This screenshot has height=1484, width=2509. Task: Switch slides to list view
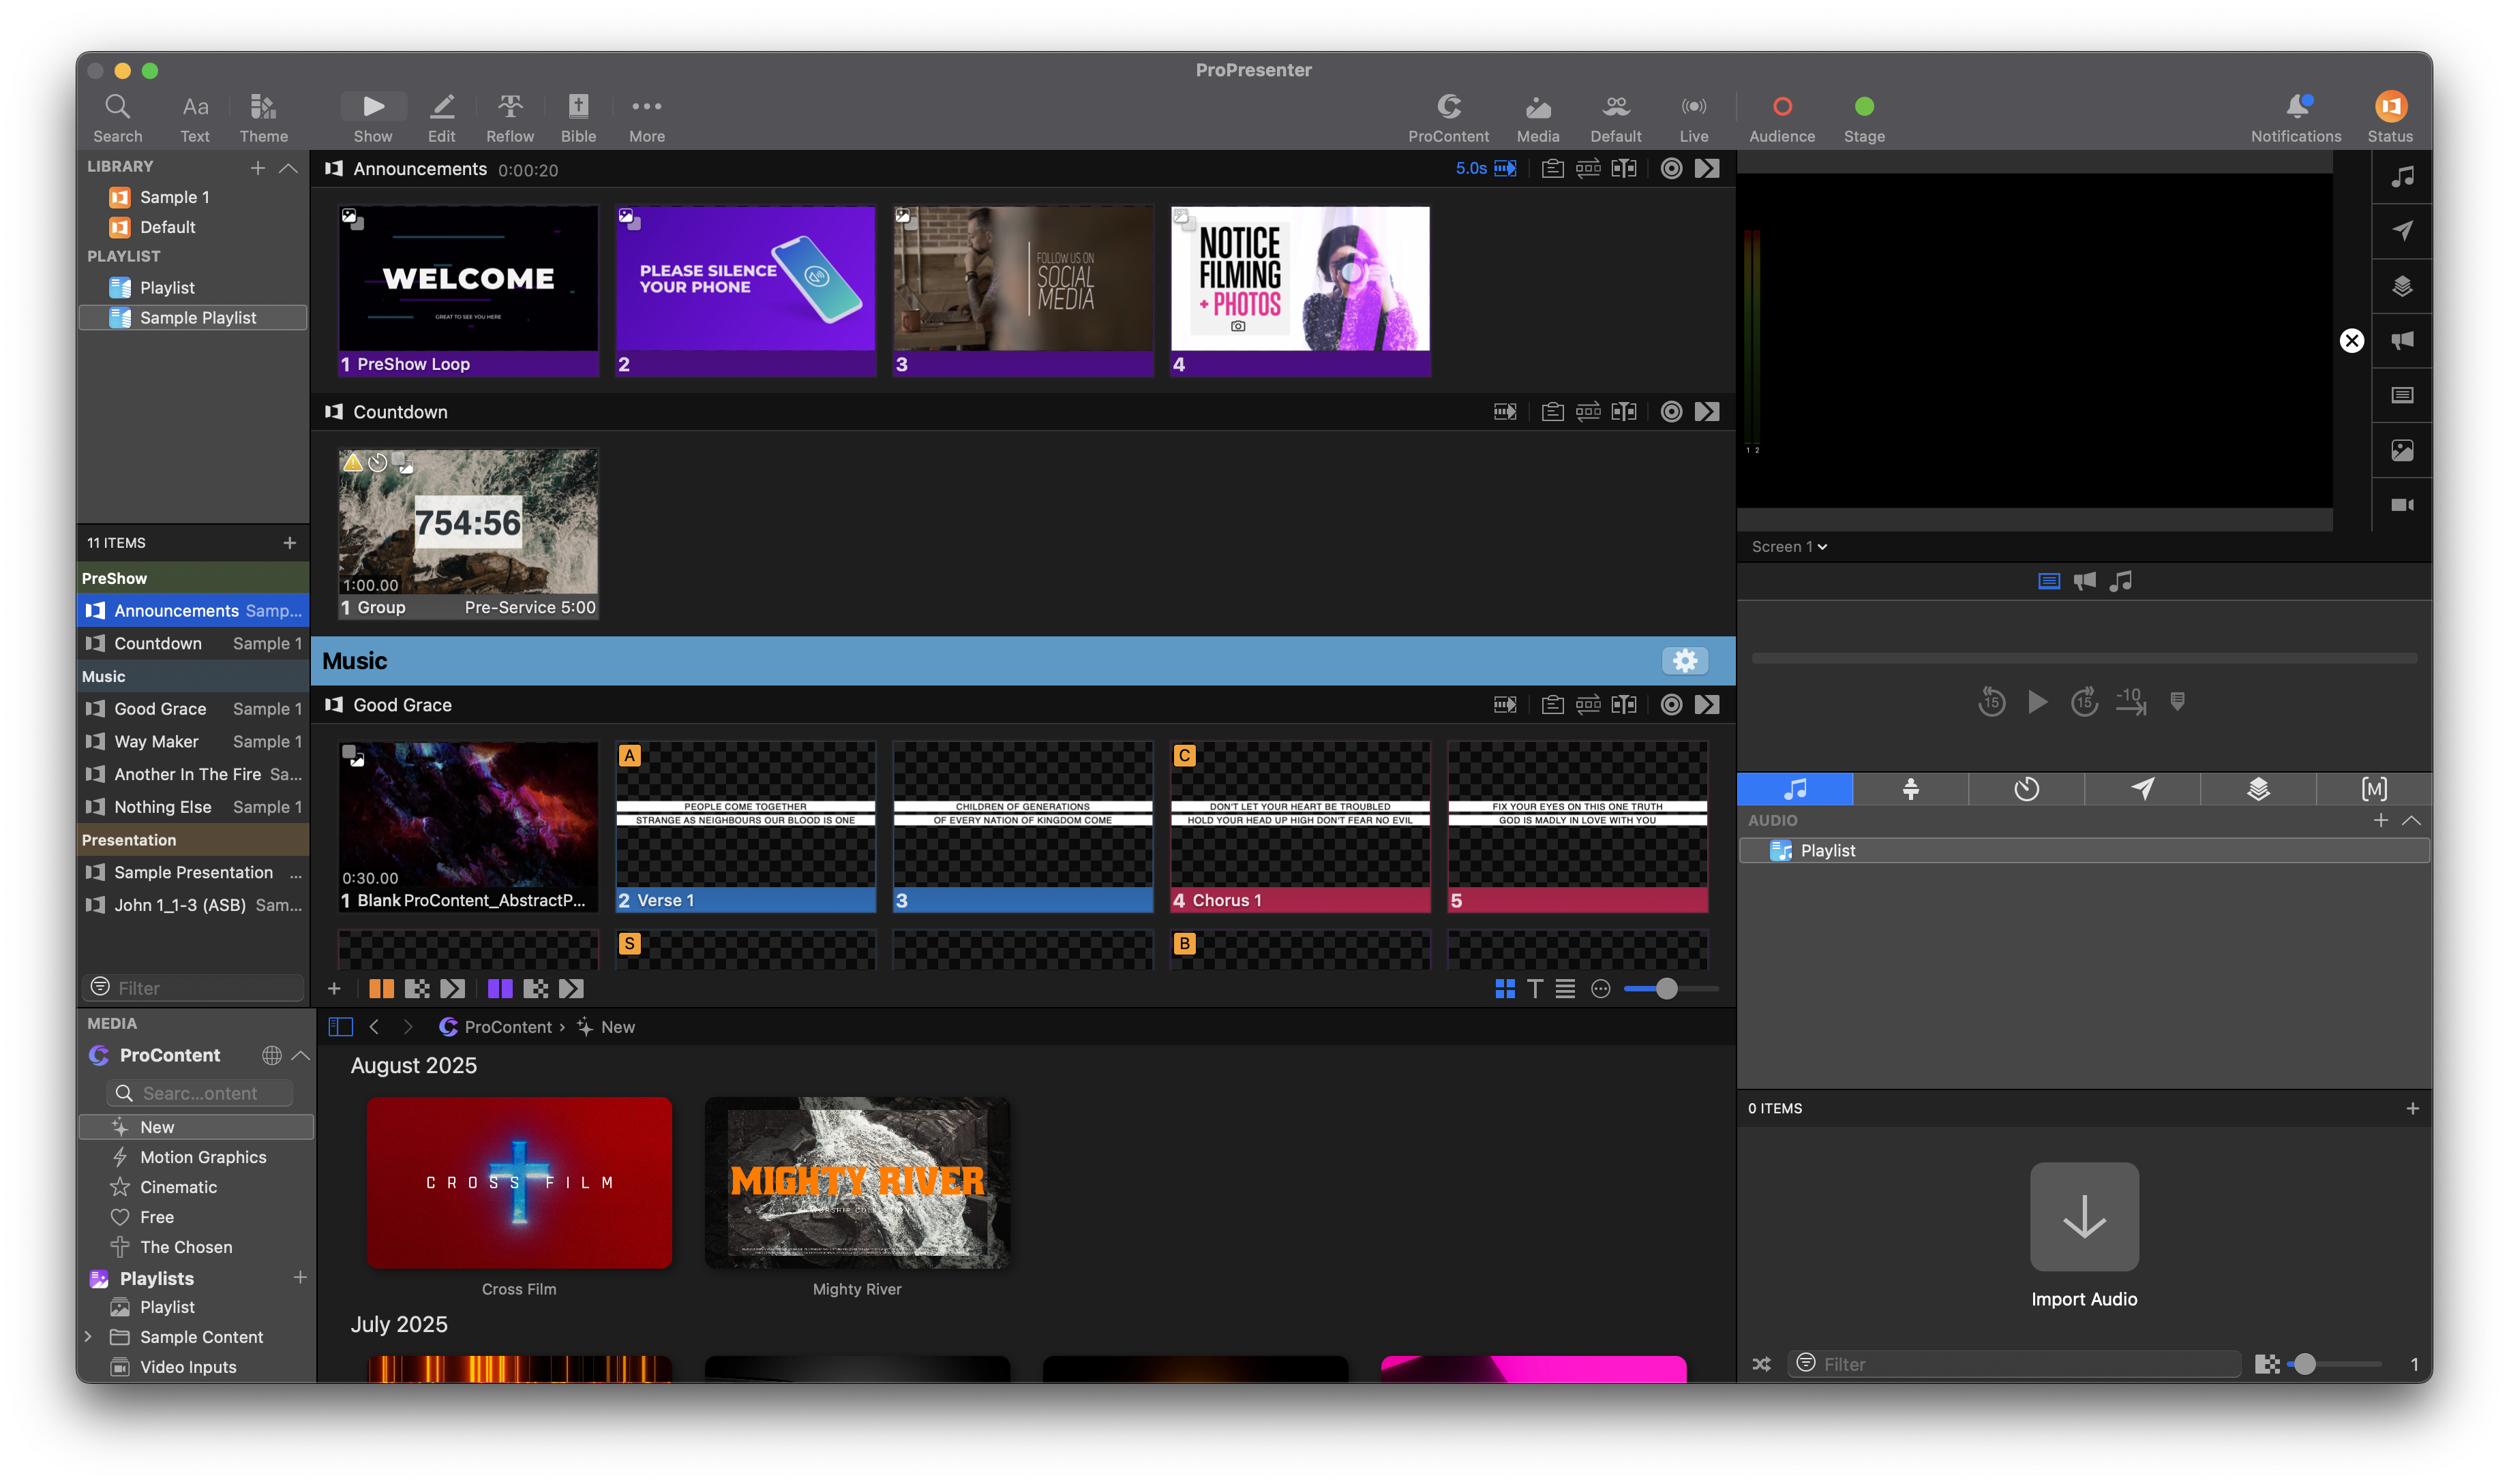[1565, 988]
